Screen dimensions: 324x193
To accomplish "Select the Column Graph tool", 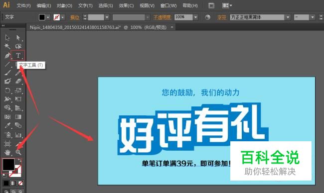I will pos(18,135).
